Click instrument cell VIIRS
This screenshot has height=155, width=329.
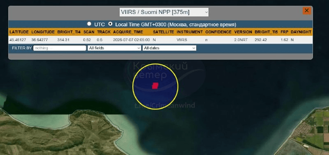tap(182, 39)
